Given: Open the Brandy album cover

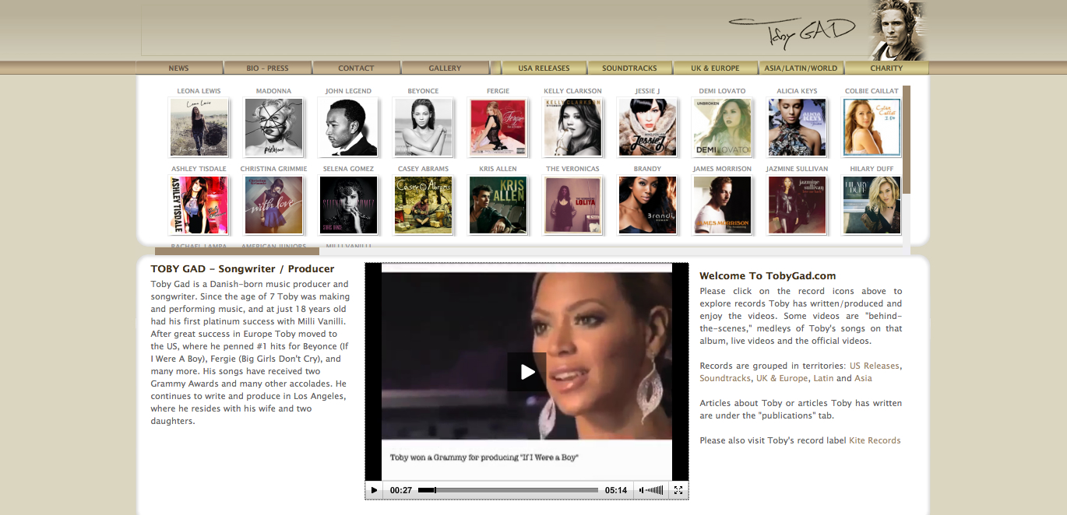Looking at the screenshot, I should click(648, 205).
